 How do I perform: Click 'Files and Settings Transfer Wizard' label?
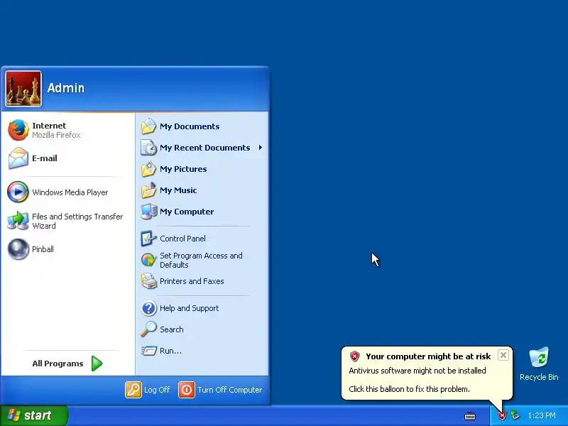[x=77, y=221]
